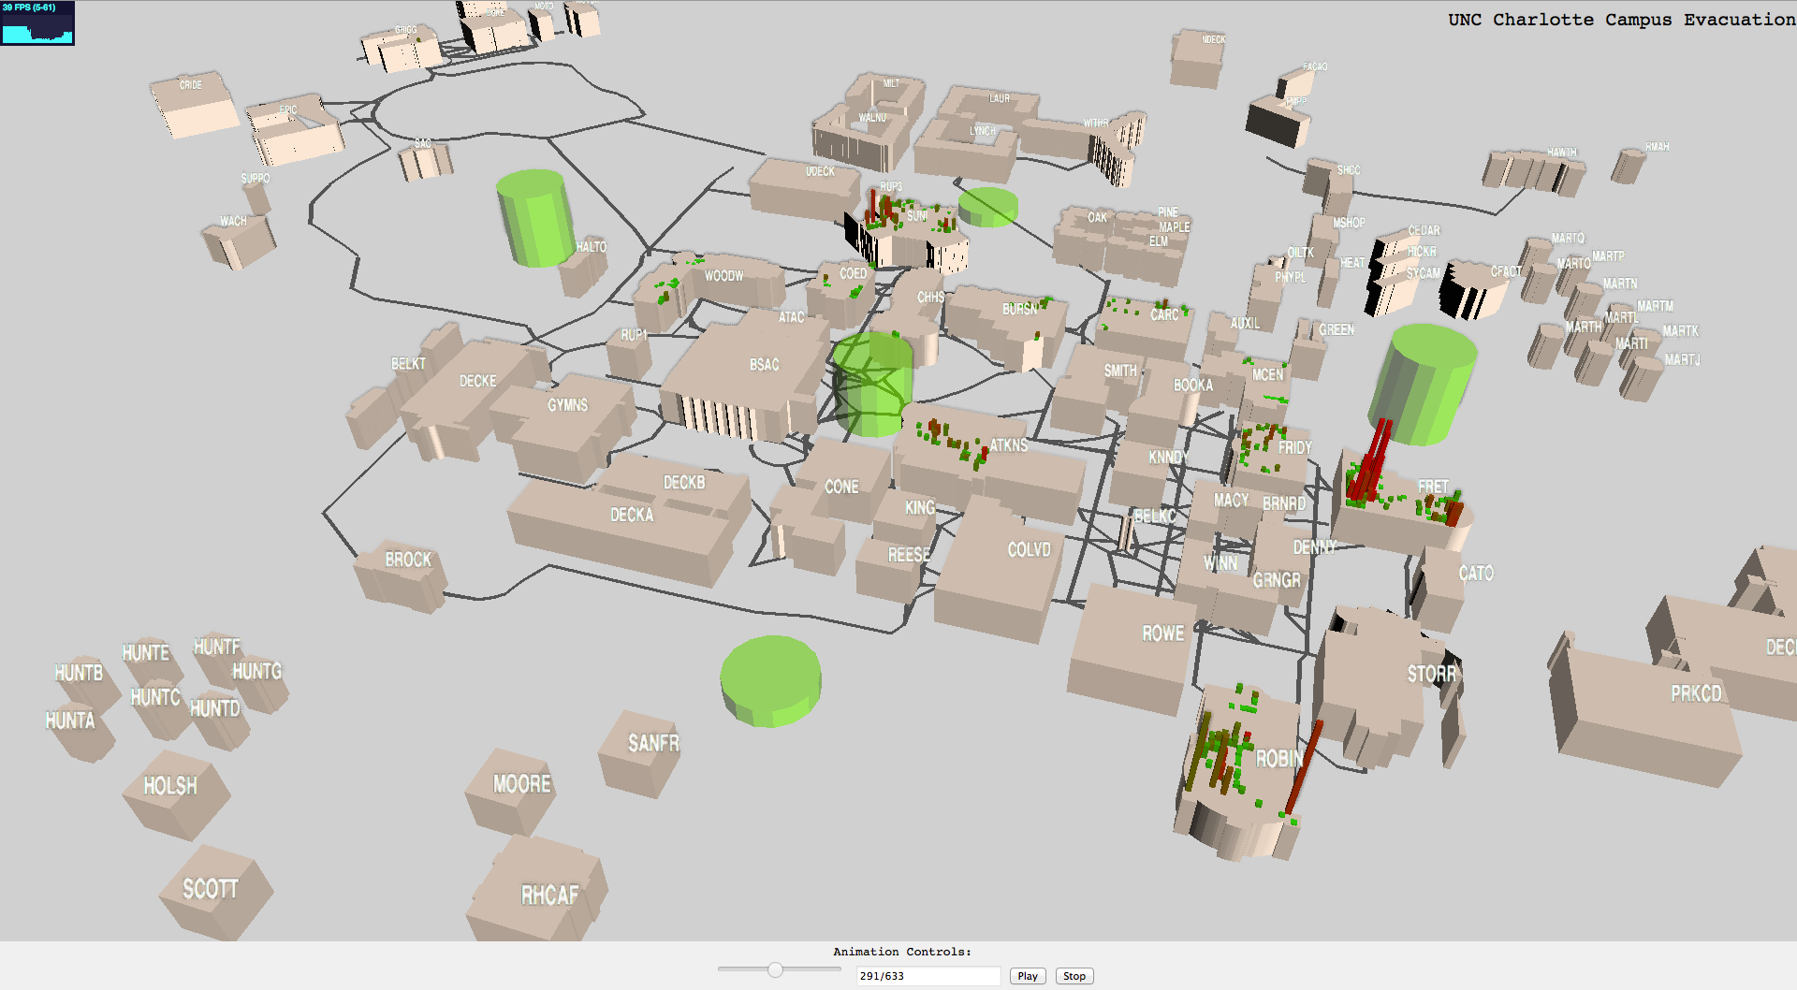Screen dimensions: 1797x990
Task: Select the HAWTH building label
Action: [1561, 153]
